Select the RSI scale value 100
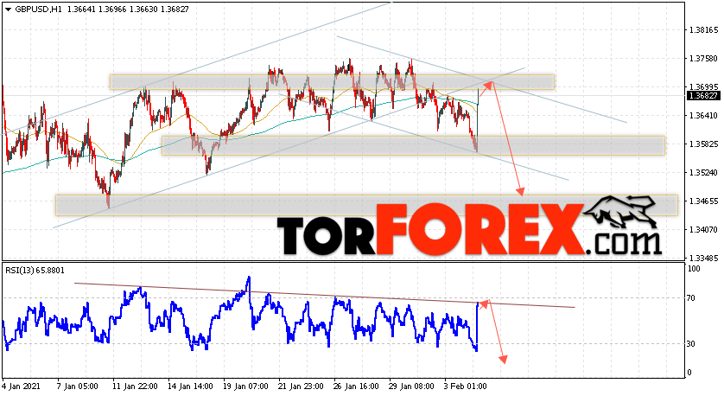Image resolution: width=724 pixels, height=396 pixels. [694, 269]
